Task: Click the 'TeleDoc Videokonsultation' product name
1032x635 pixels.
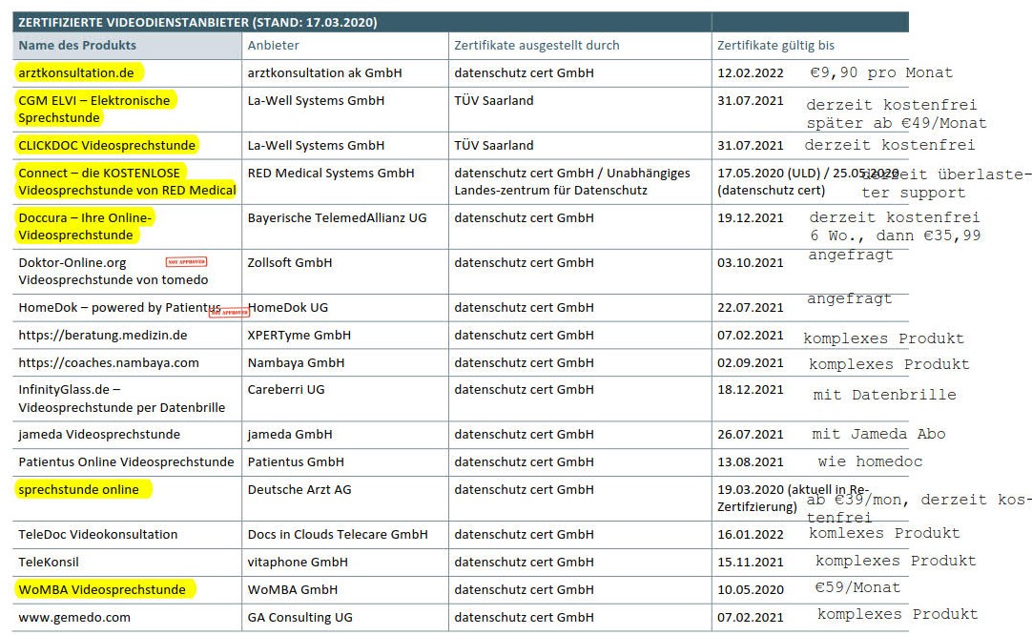Action: click(x=98, y=534)
